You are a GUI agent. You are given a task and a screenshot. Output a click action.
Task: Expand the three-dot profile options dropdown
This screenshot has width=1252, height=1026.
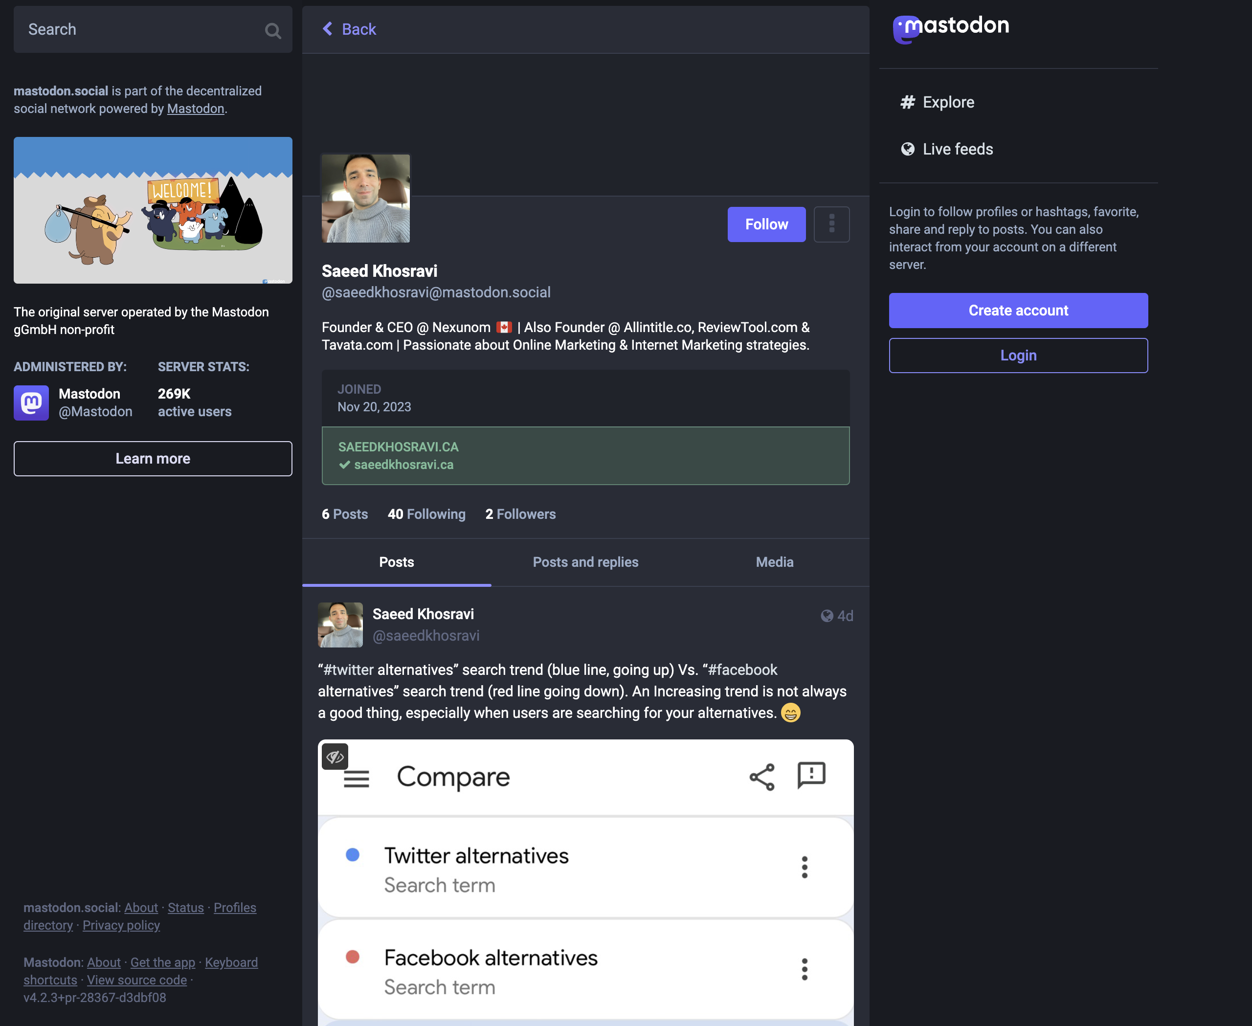click(x=831, y=223)
